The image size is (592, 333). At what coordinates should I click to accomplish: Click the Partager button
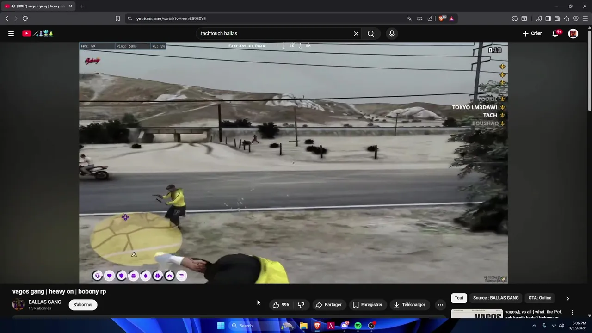point(328,304)
